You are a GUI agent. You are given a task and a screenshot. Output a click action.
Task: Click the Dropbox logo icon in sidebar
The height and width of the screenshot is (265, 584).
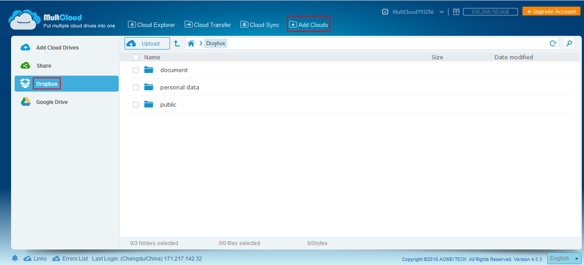pos(26,84)
